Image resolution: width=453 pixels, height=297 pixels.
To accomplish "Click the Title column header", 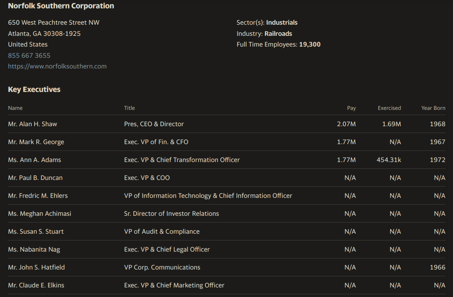I will pyautogui.click(x=129, y=108).
